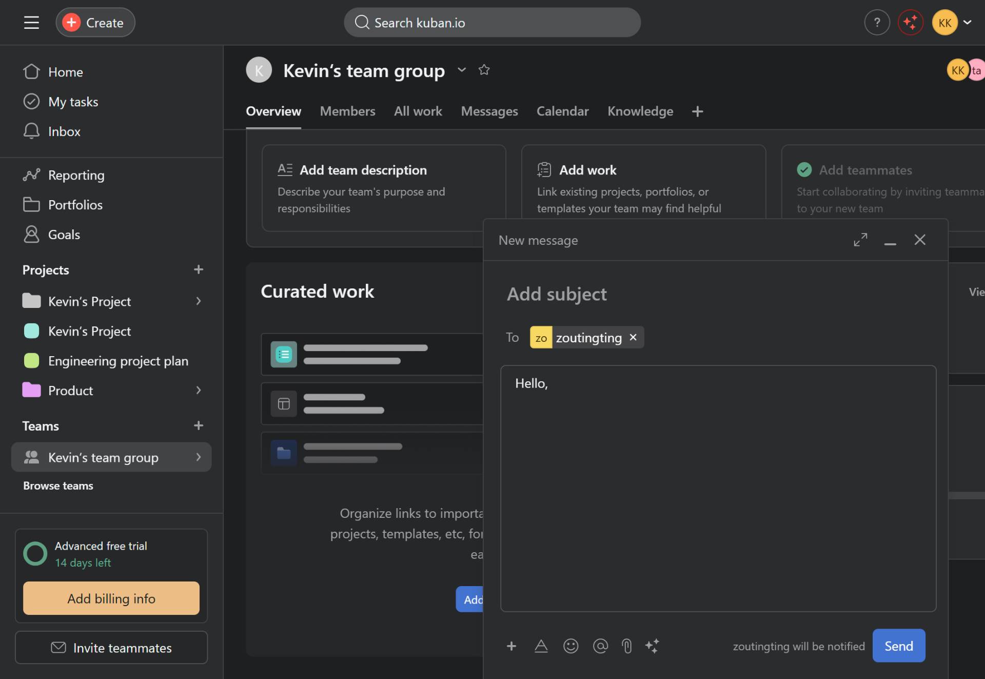Attach a file with paperclip icon
Viewport: 985px width, 679px height.
pos(626,646)
